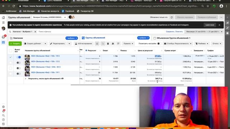The width and height of the screenshot is (230, 129).
Task: Delete selected ad set with trash icon
Action: (108, 44)
